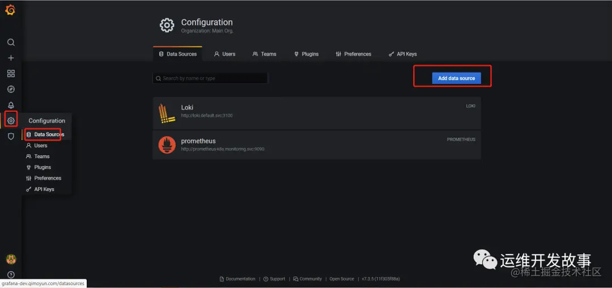The height and width of the screenshot is (288, 612).
Task: Click the Loki data source logo
Action: pos(167,113)
